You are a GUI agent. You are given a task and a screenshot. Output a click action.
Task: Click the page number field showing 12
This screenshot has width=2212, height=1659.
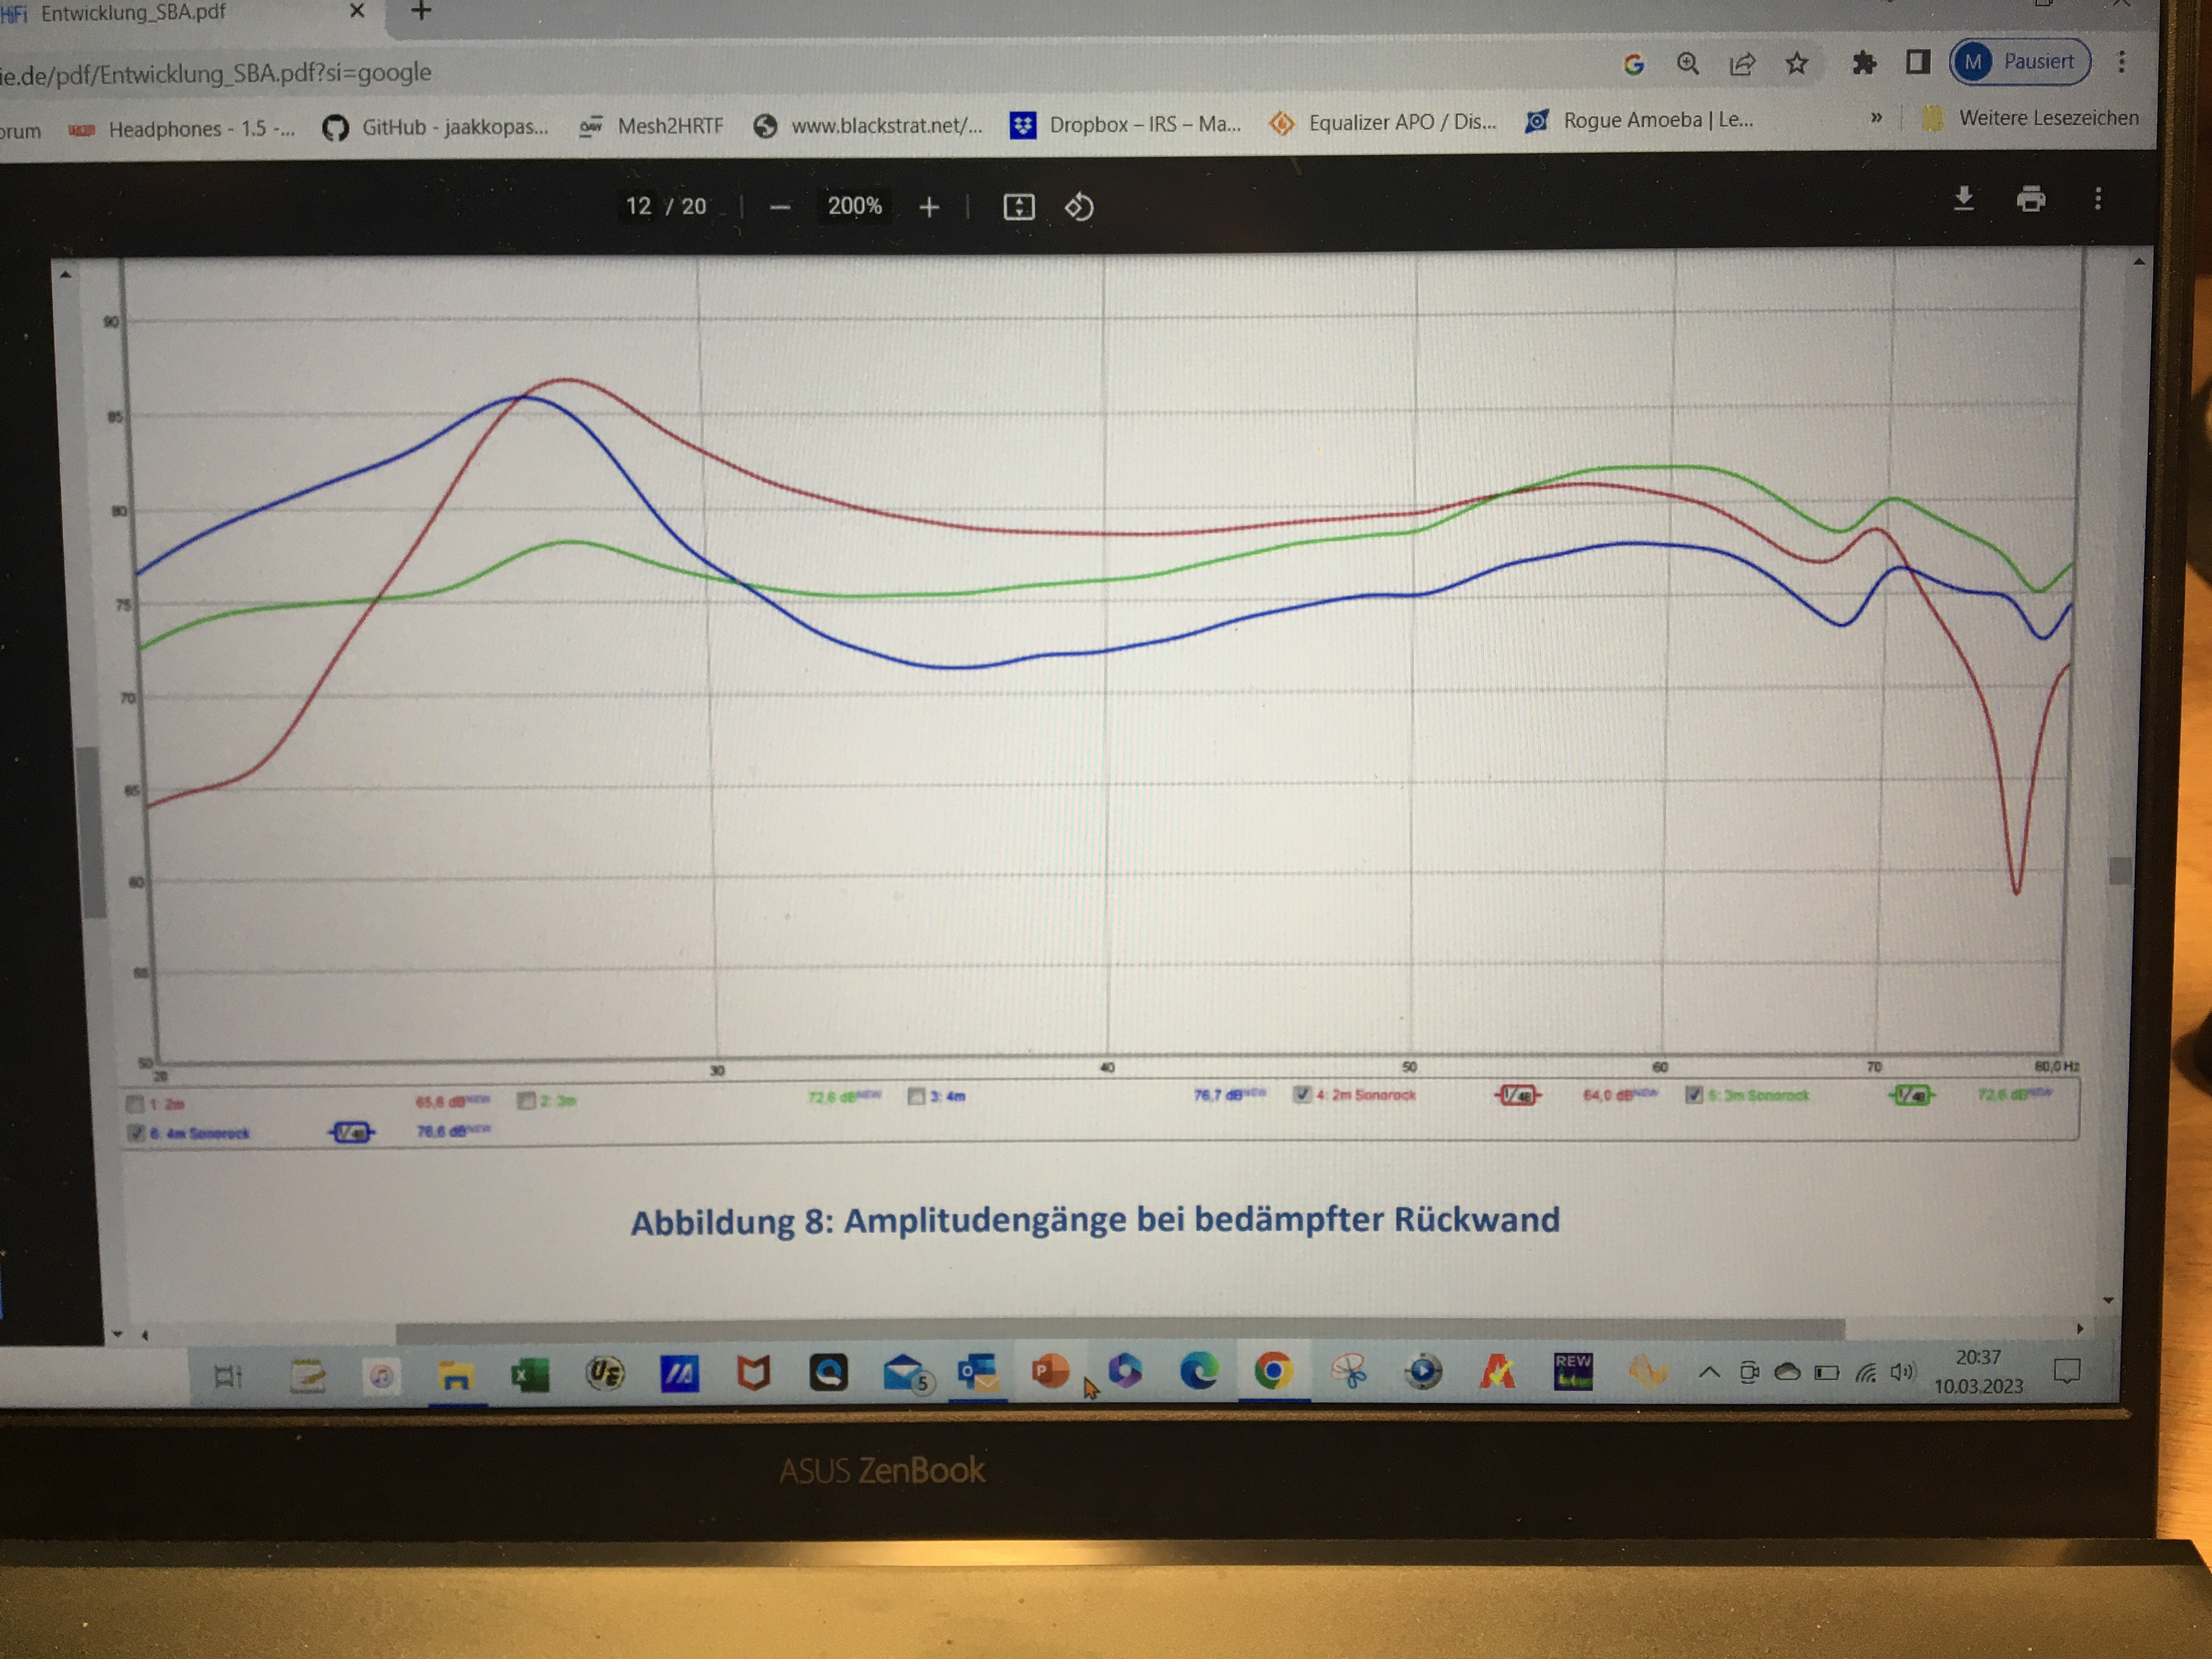638,207
